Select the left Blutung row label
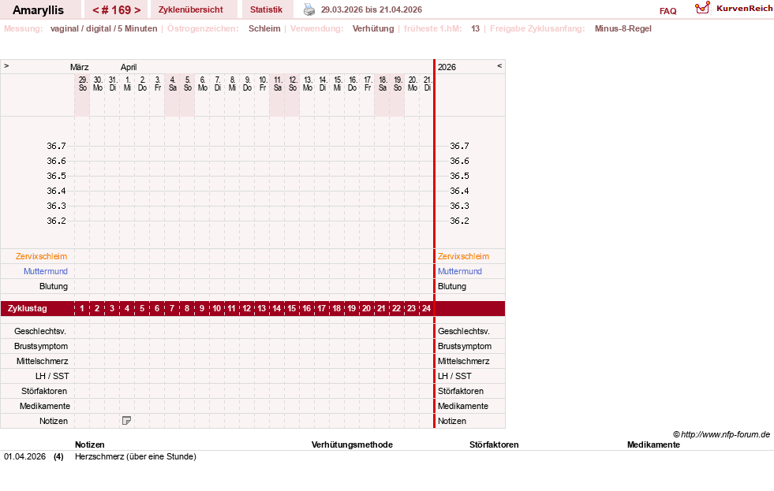Viewport: 774px width, 491px height. 54,286
